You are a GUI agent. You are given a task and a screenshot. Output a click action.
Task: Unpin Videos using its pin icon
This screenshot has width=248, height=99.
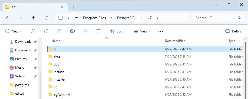(x=36, y=76)
